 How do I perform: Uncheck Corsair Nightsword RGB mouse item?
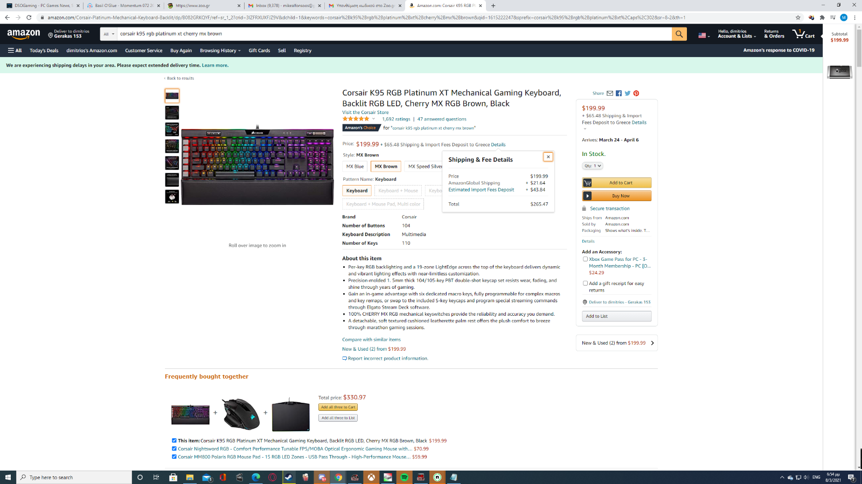(174, 449)
